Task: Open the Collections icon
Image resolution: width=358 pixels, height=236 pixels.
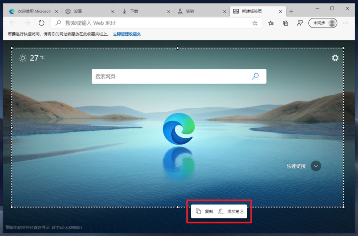Action: (x=285, y=23)
